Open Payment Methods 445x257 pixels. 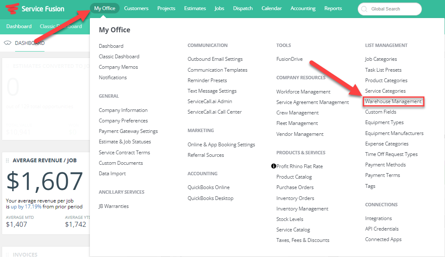pos(385,165)
